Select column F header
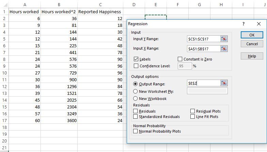The width and height of the screenshot is (267, 152). 178,5
